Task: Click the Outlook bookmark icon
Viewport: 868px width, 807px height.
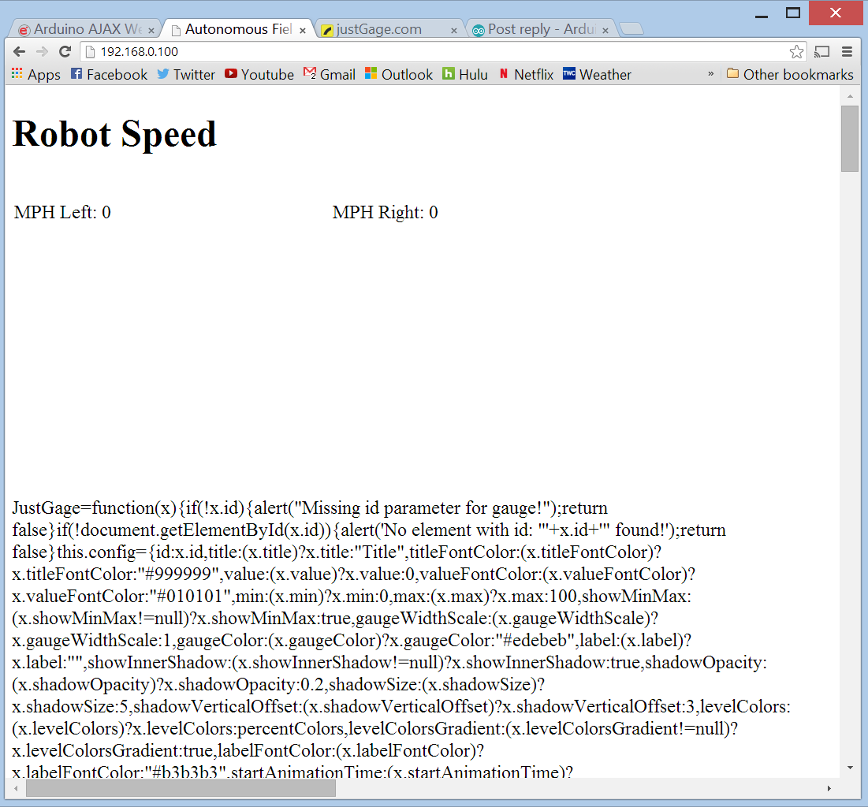Action: (x=369, y=74)
